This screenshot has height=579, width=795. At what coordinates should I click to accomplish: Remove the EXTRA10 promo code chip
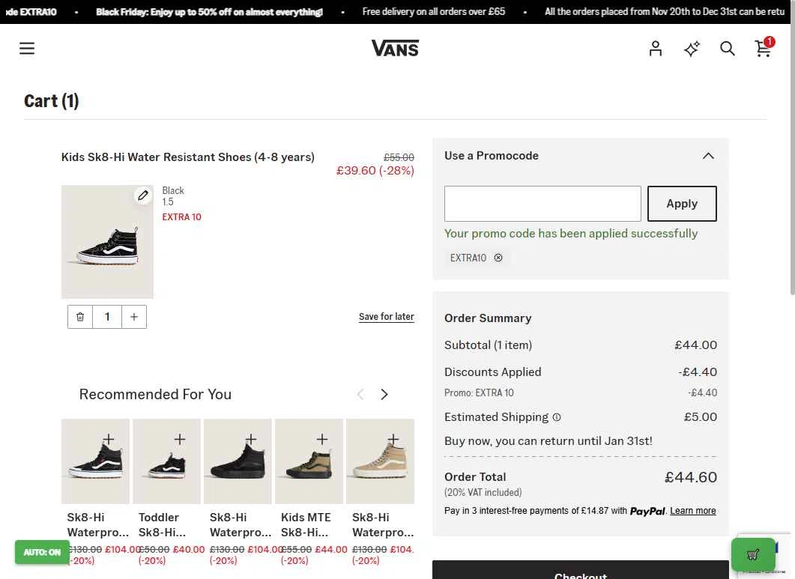[x=498, y=258]
